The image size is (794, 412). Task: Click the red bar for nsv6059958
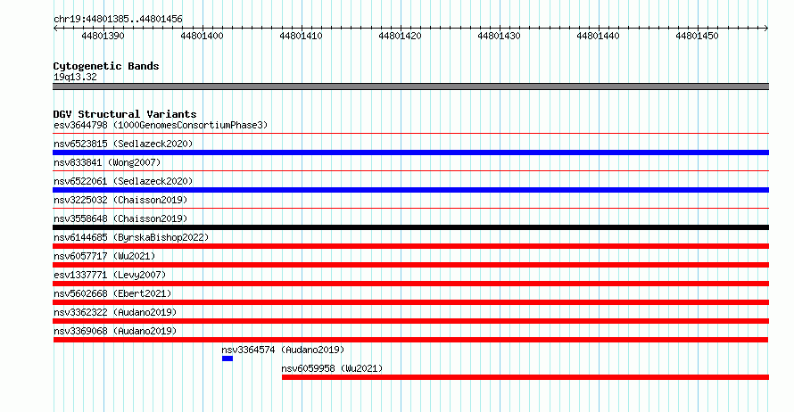click(x=525, y=377)
